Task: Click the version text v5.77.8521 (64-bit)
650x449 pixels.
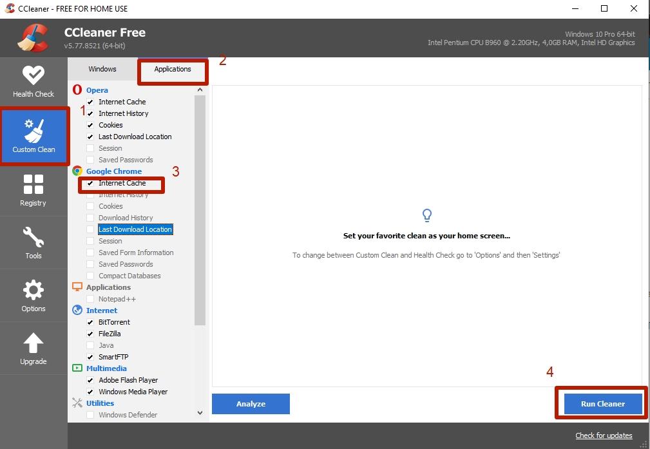Action: [x=95, y=46]
